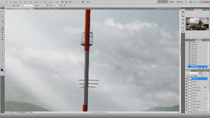This screenshot has width=210, height=118.
Task: Click the zoom percentage field in the status bar
Action: 7,112
